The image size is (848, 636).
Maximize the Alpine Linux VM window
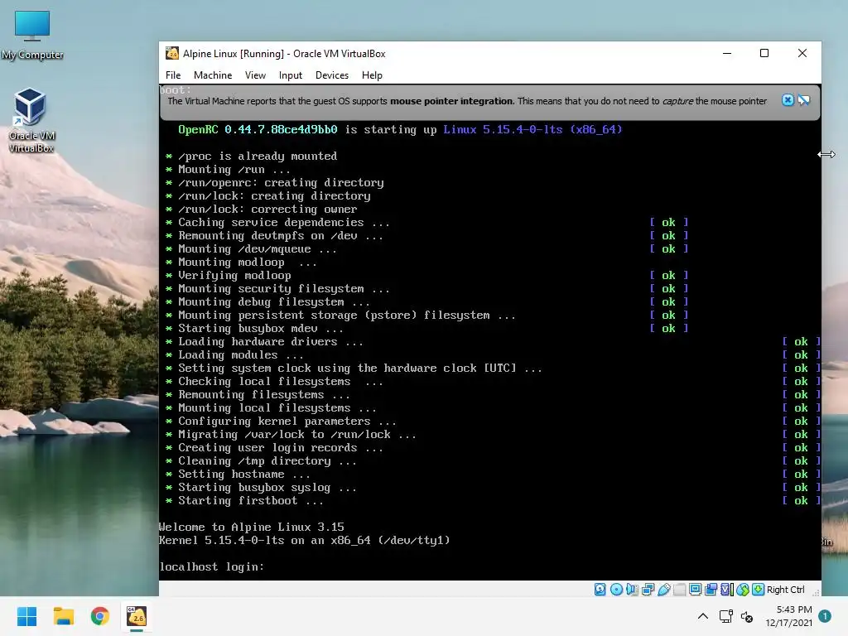pyautogui.click(x=764, y=53)
